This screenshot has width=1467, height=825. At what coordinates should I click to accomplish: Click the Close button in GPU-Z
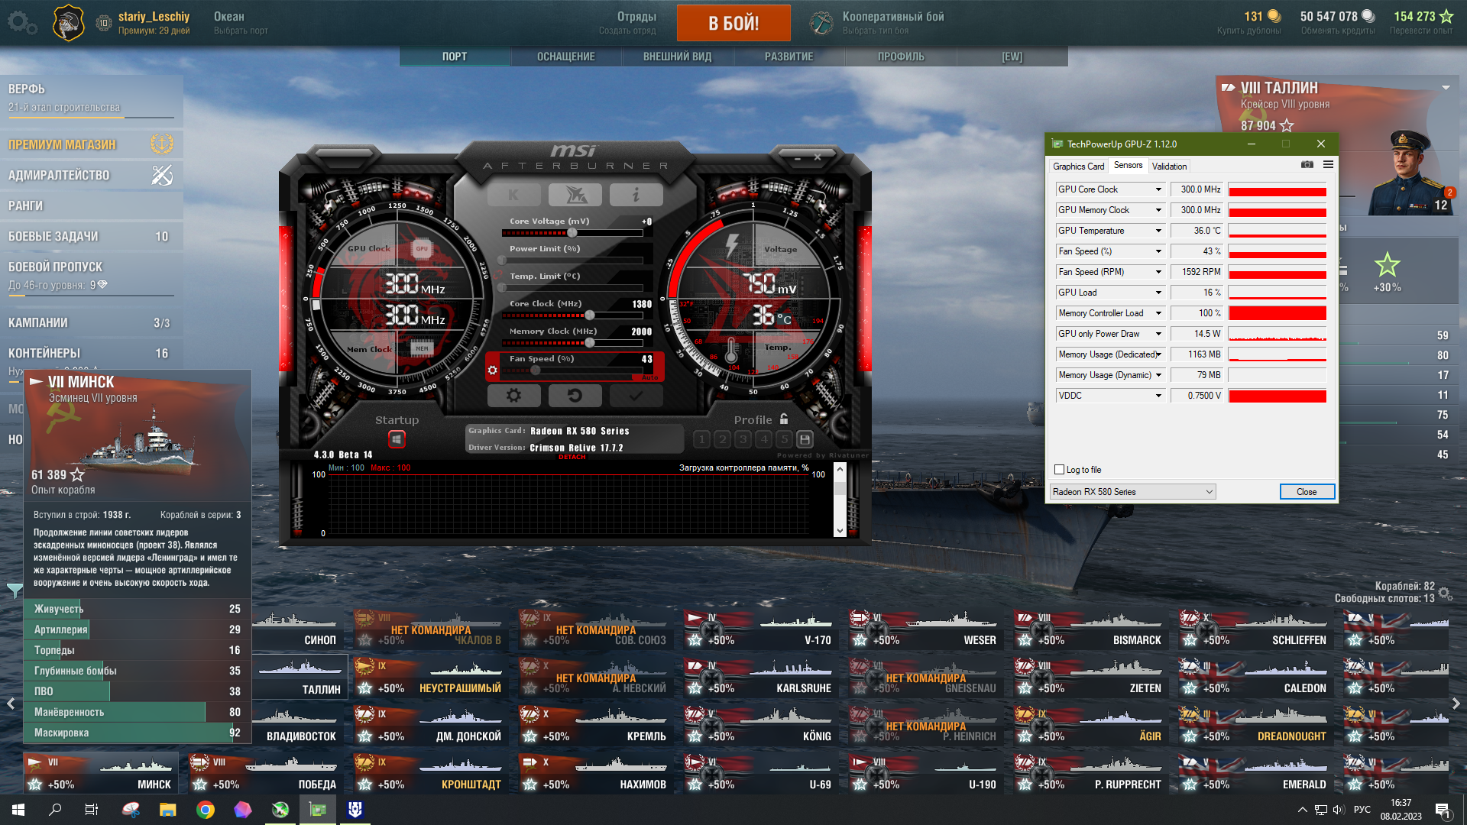1307,492
